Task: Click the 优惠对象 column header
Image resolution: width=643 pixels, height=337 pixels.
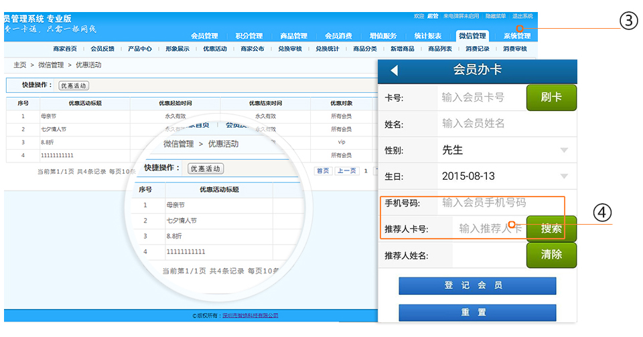Action: click(341, 103)
